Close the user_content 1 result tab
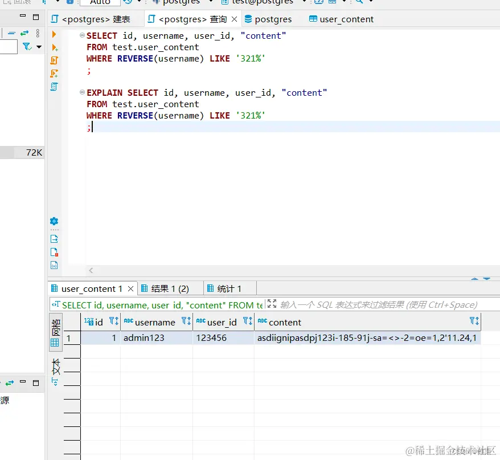Screen dimensions: 500x460 (x=130, y=288)
